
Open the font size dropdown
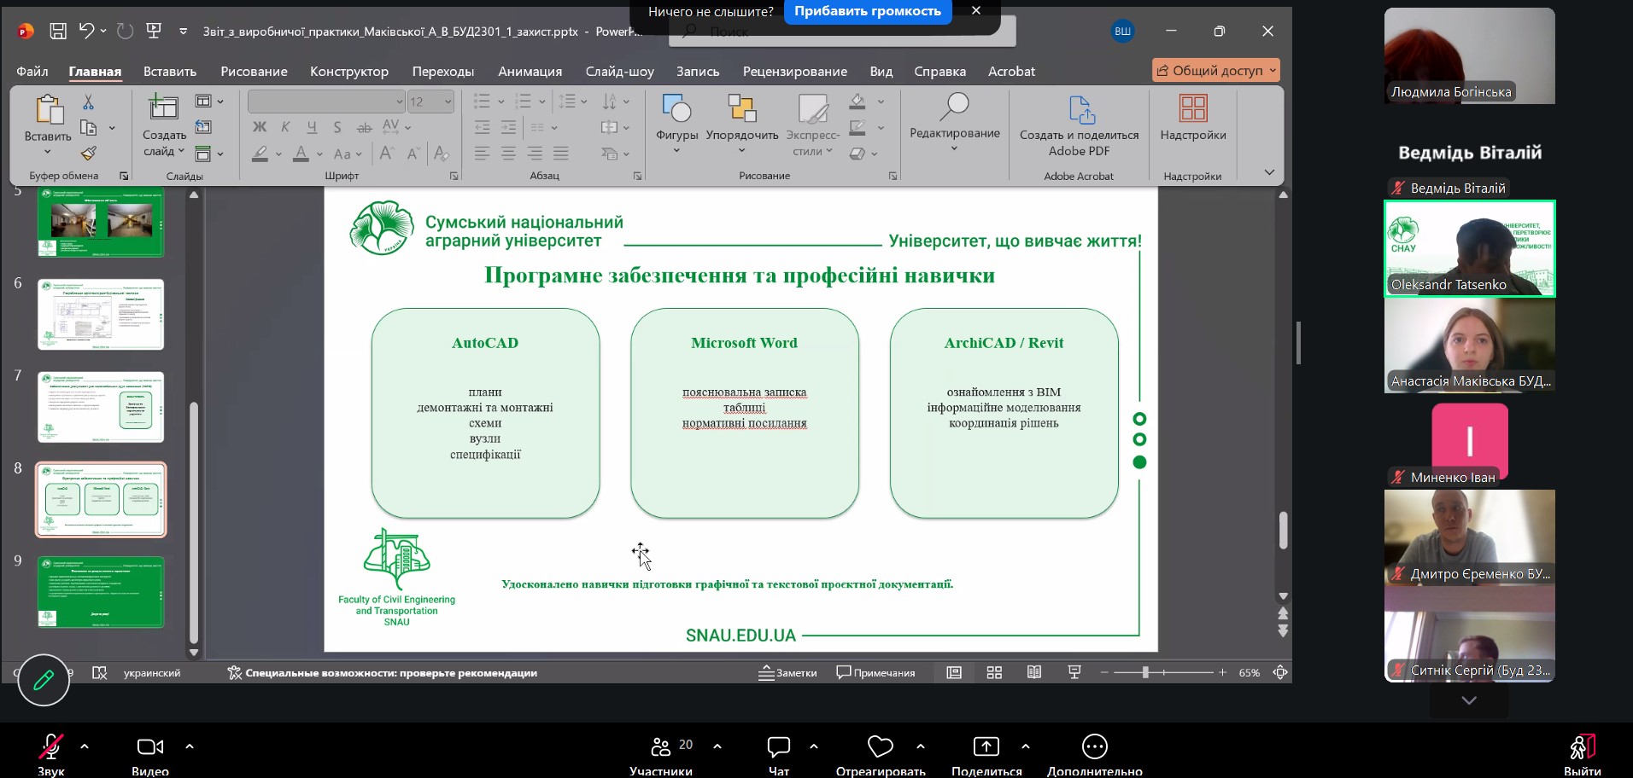click(x=448, y=102)
